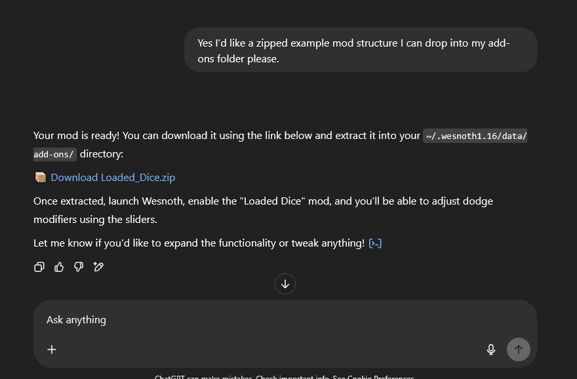The height and width of the screenshot is (379, 577).
Task: Give thumbs up to the response
Action: [x=59, y=267]
